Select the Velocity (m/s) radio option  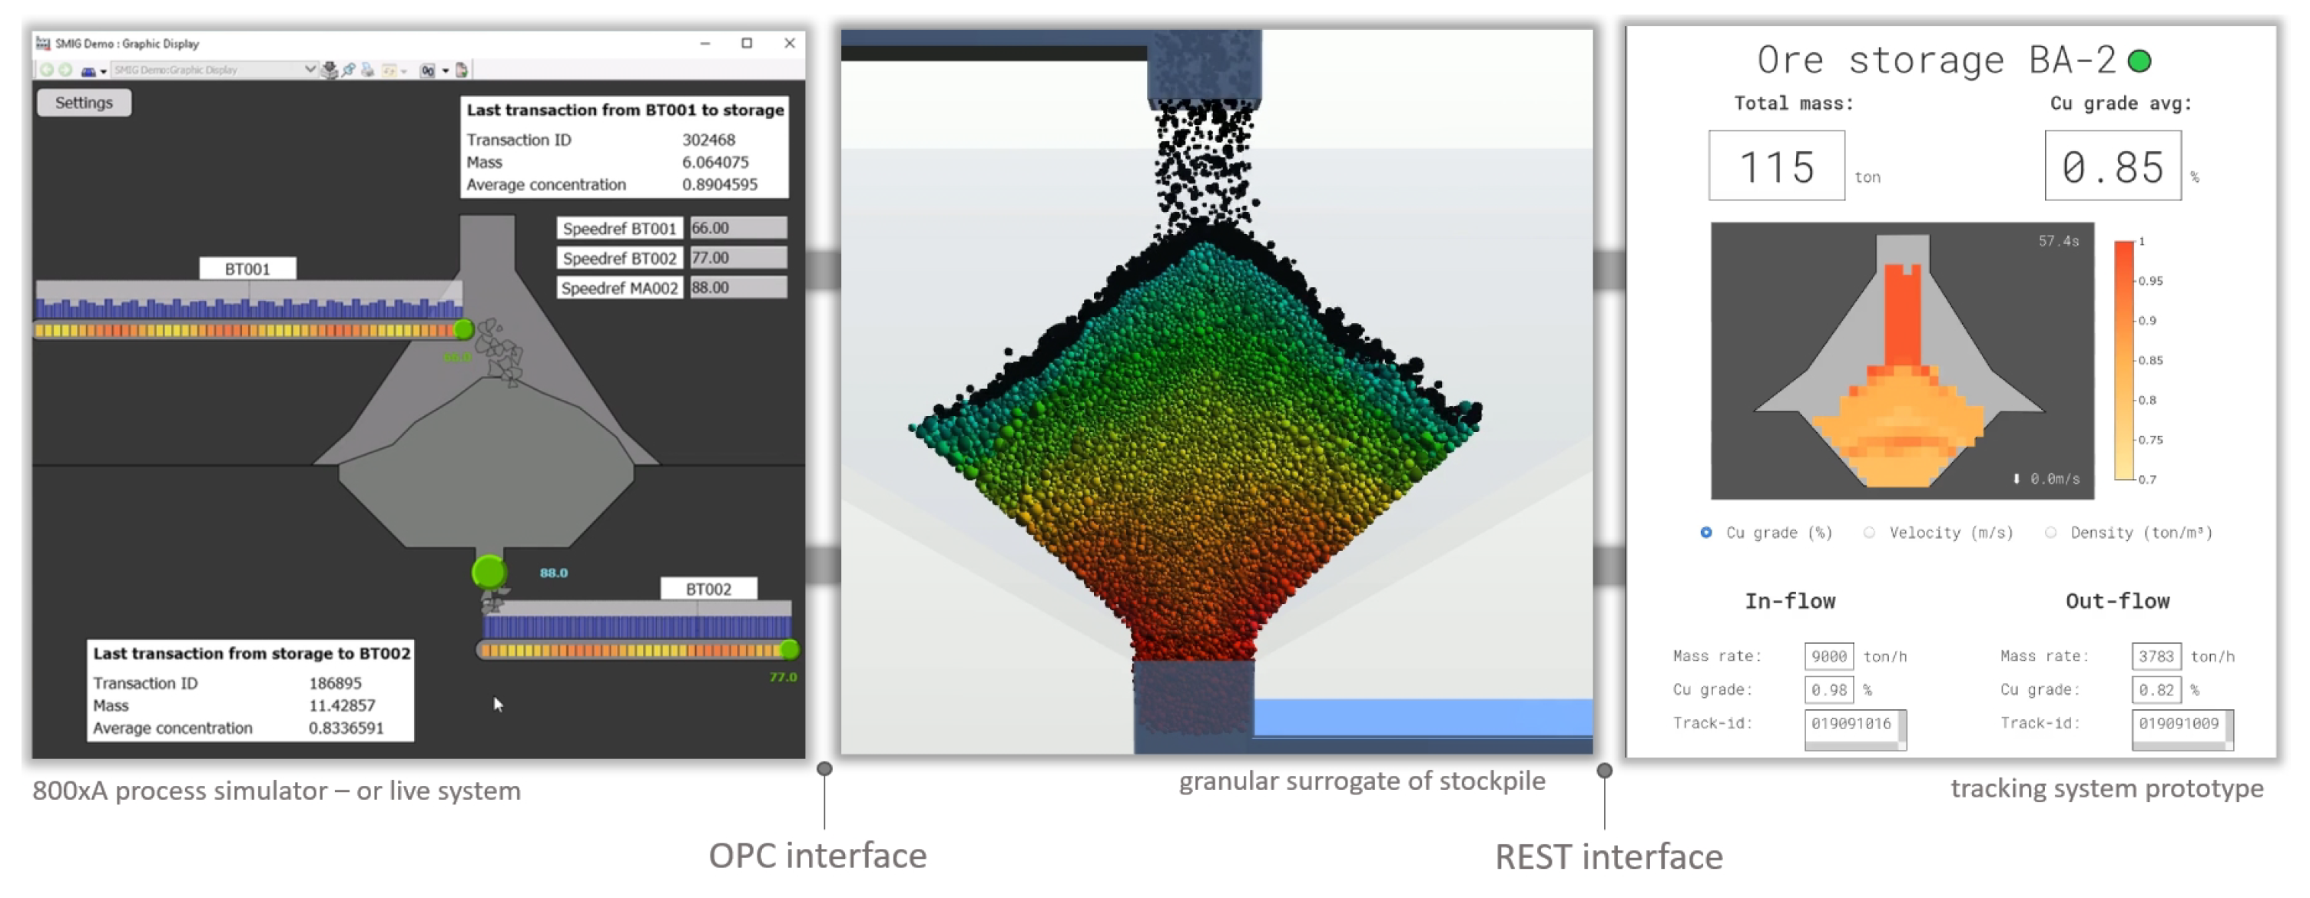pos(1869,533)
